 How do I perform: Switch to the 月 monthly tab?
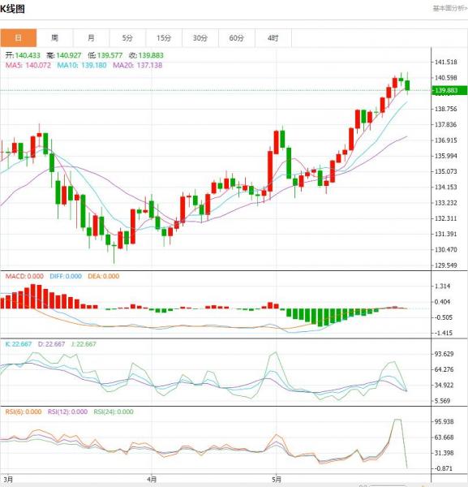(91, 38)
